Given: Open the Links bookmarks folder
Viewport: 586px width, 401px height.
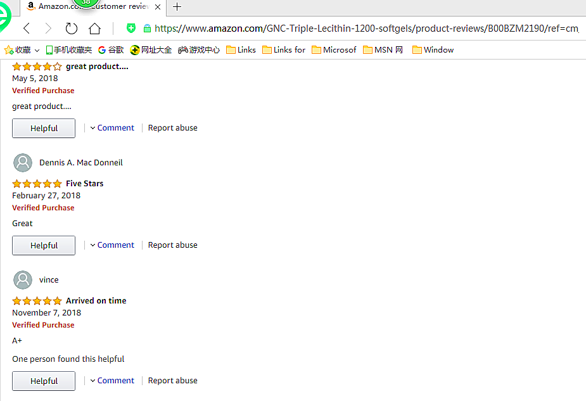Looking at the screenshot, I should click(x=241, y=49).
